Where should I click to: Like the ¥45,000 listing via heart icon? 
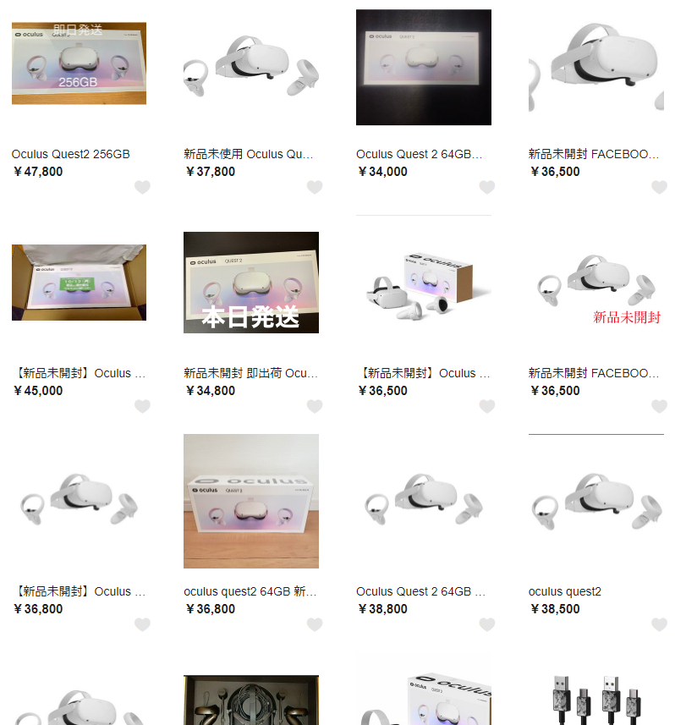click(142, 406)
